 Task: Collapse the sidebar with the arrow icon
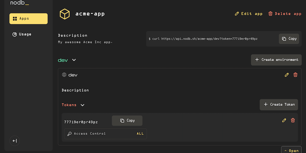coord(15,141)
